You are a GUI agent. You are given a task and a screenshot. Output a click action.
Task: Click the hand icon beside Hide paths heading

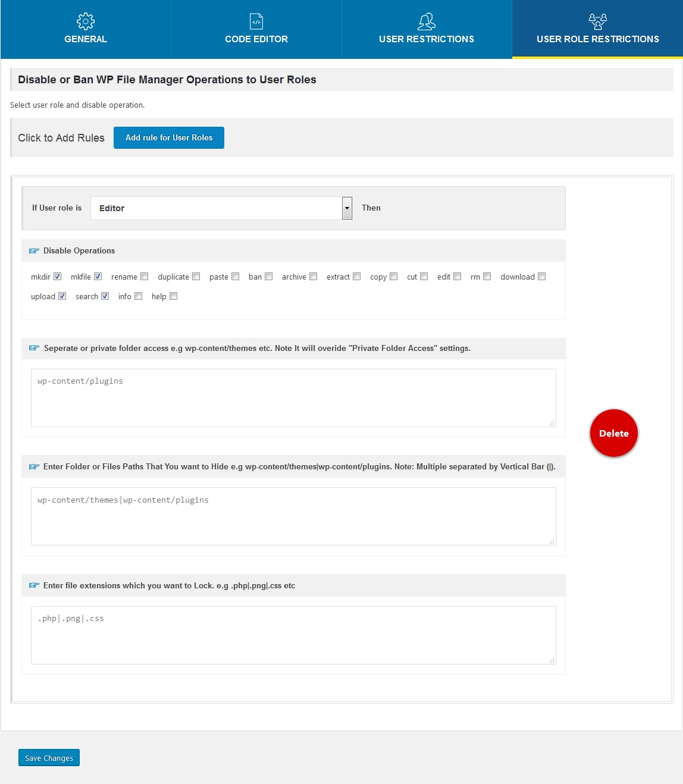(x=35, y=467)
